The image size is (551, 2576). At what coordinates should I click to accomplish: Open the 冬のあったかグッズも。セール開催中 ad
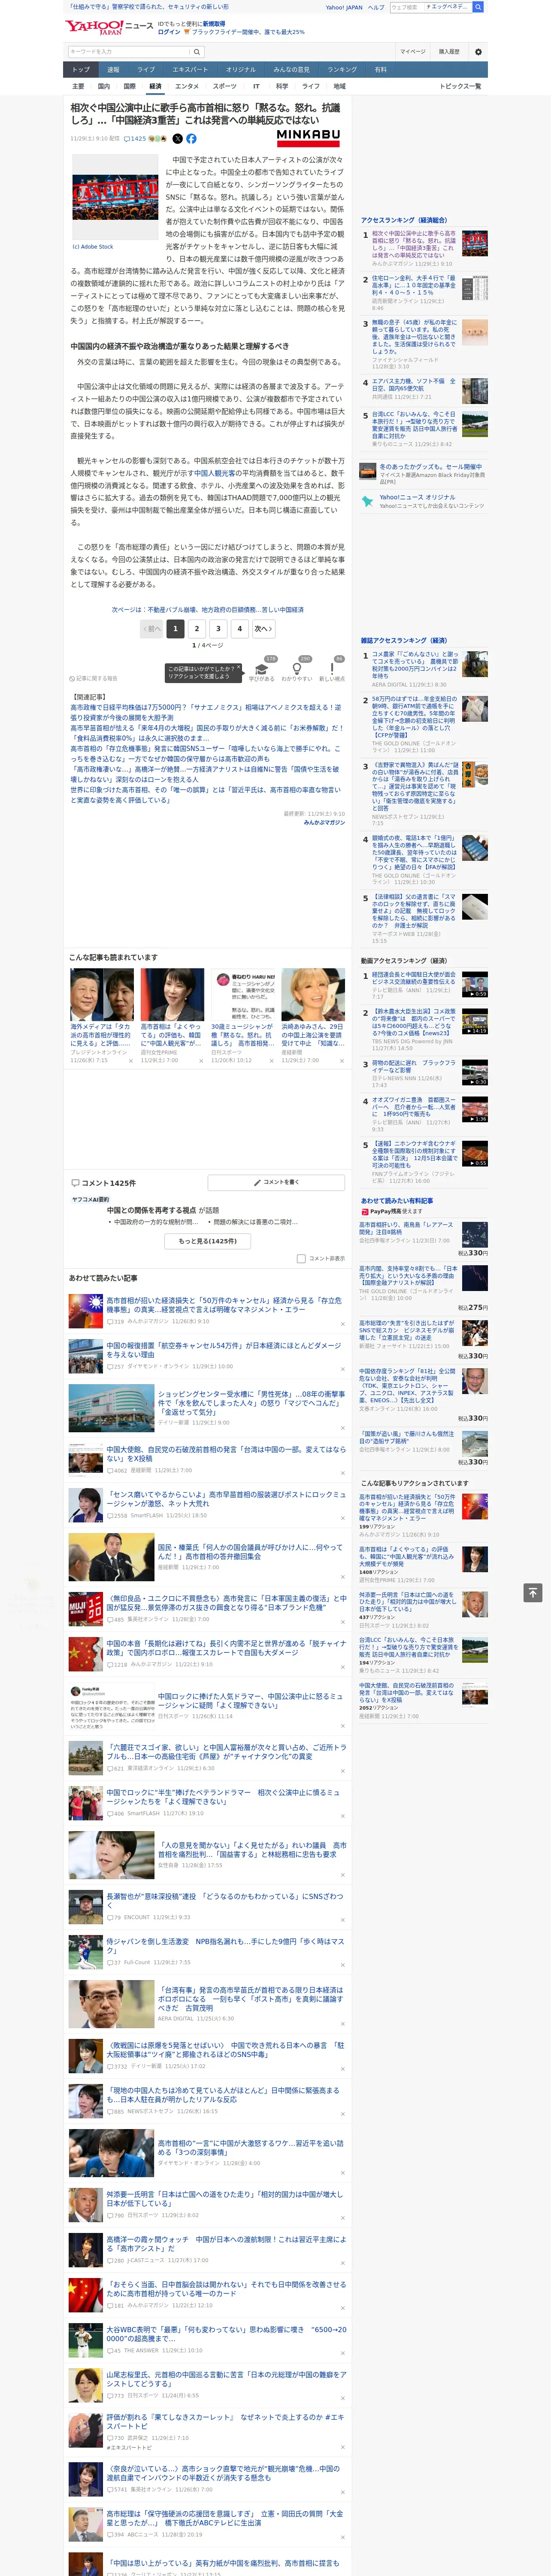pos(430,467)
